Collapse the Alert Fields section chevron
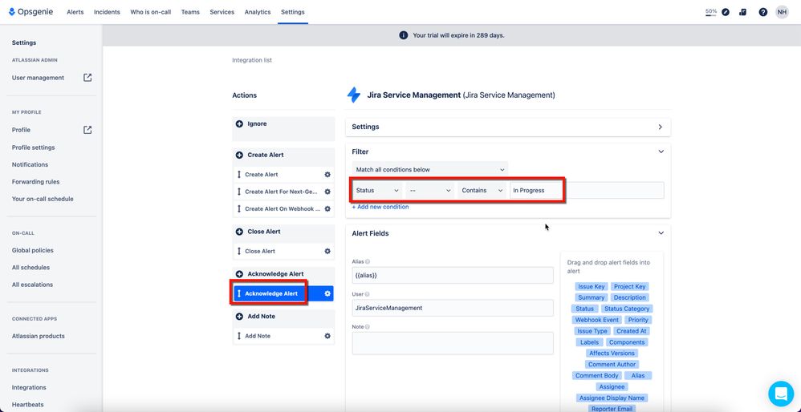This screenshot has height=412, width=801. [661, 233]
